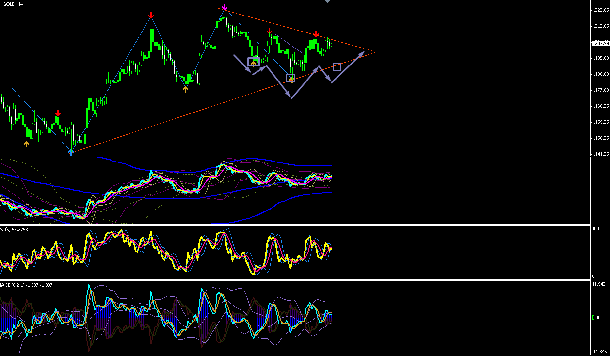The image size is (610, 356).
Task: Click the blue up arrow at the lowest chart bottom
Action: pos(71,152)
